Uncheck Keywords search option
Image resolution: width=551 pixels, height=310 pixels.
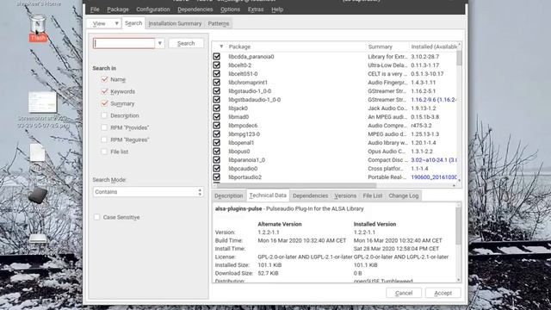point(104,91)
